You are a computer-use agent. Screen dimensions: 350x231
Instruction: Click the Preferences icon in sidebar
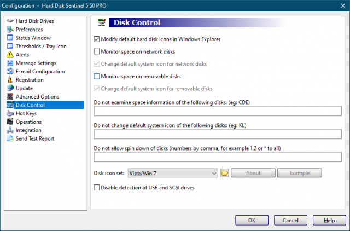pos(10,30)
